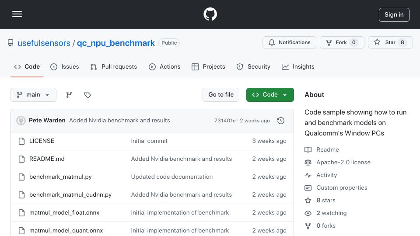Star this repository
This screenshot has width=420, height=236.
[x=390, y=42]
